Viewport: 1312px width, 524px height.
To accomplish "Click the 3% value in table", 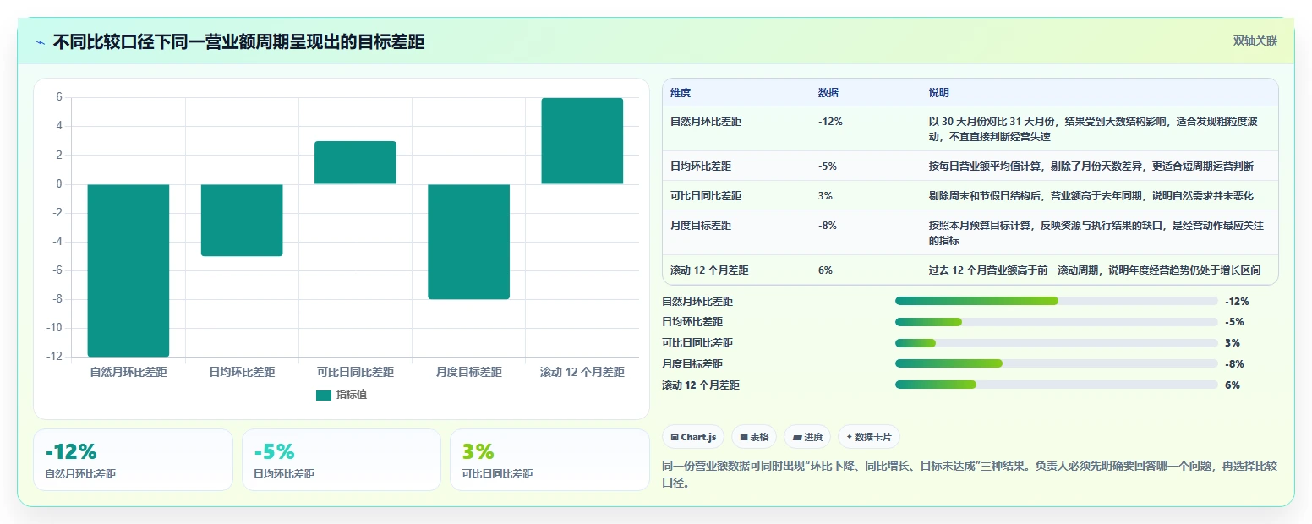I will (826, 196).
